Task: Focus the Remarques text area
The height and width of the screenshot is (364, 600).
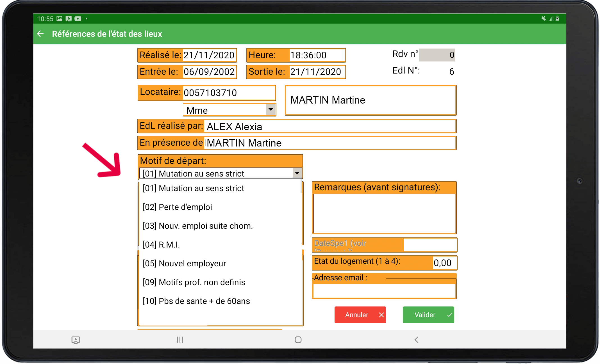Action: coord(384,213)
